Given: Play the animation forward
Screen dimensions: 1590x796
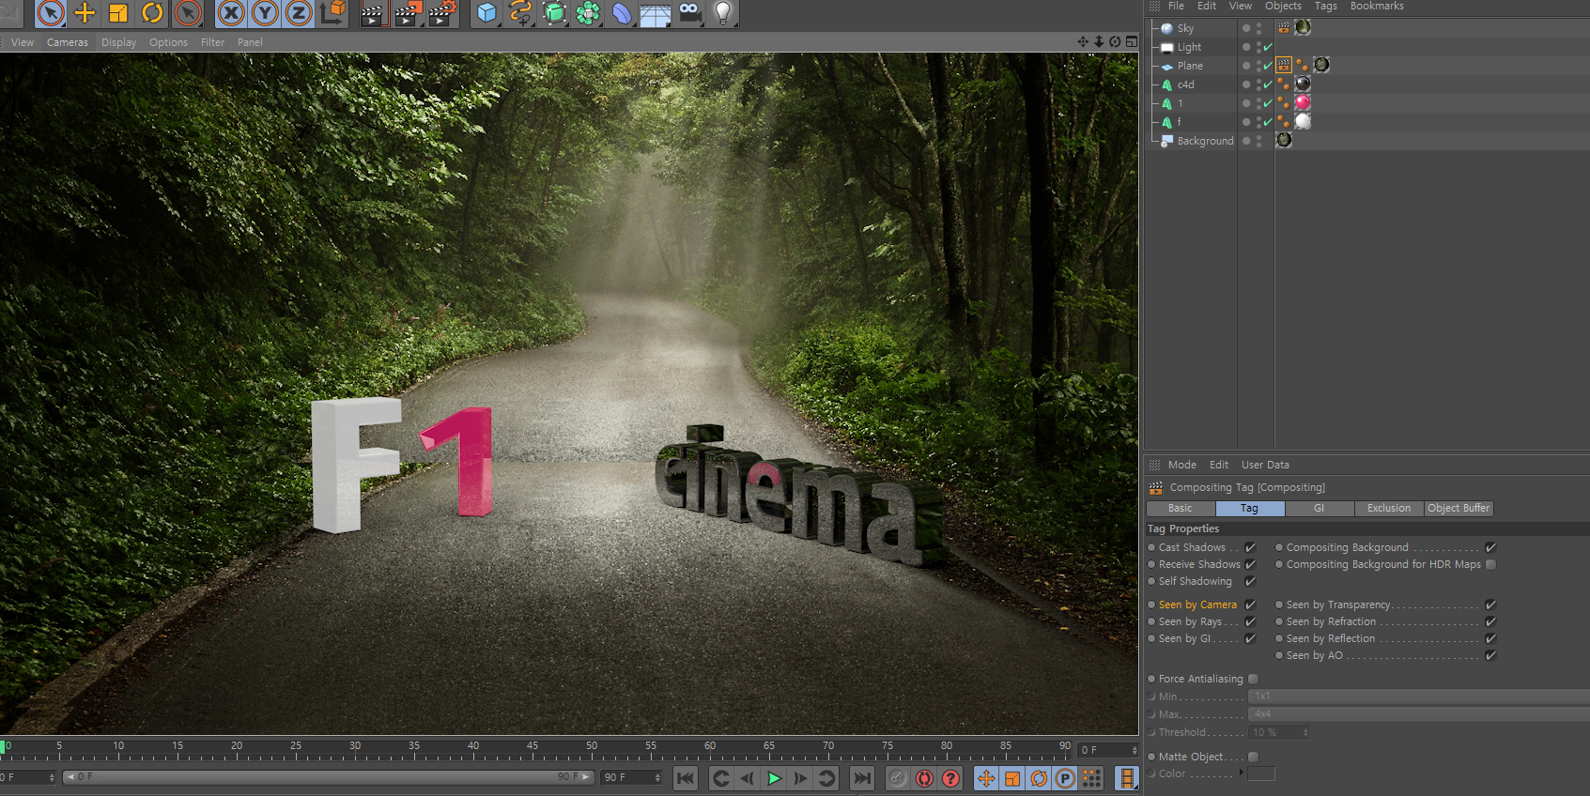Looking at the screenshot, I should coord(774,778).
